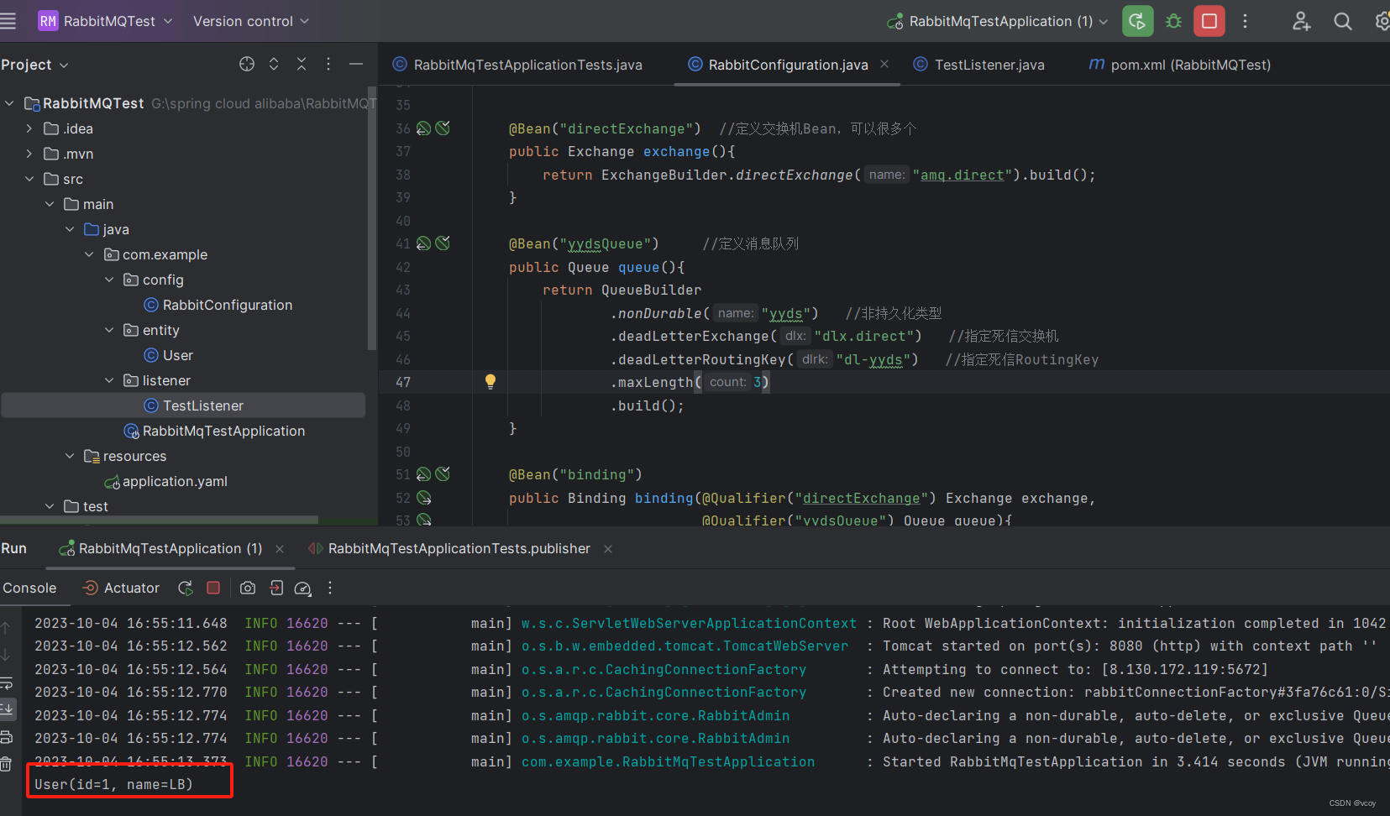Open Project panel options menu

coord(328,64)
